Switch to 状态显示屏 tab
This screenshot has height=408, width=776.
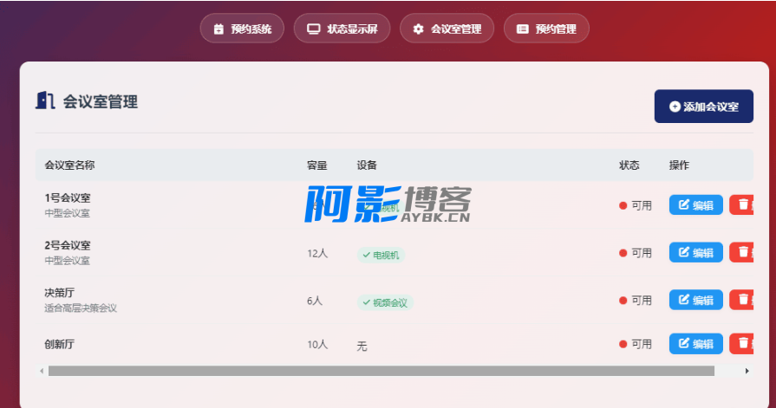click(x=342, y=29)
